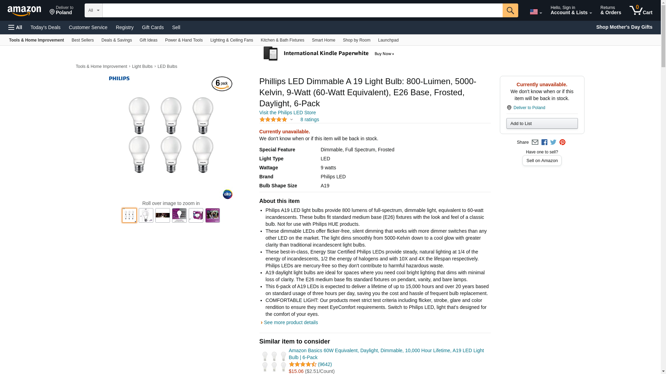Share the product on Twitter

coord(553,142)
